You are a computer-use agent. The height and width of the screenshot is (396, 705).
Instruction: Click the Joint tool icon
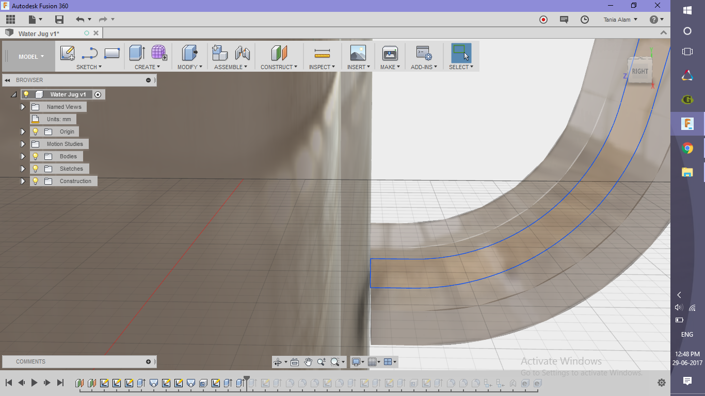[x=242, y=53]
